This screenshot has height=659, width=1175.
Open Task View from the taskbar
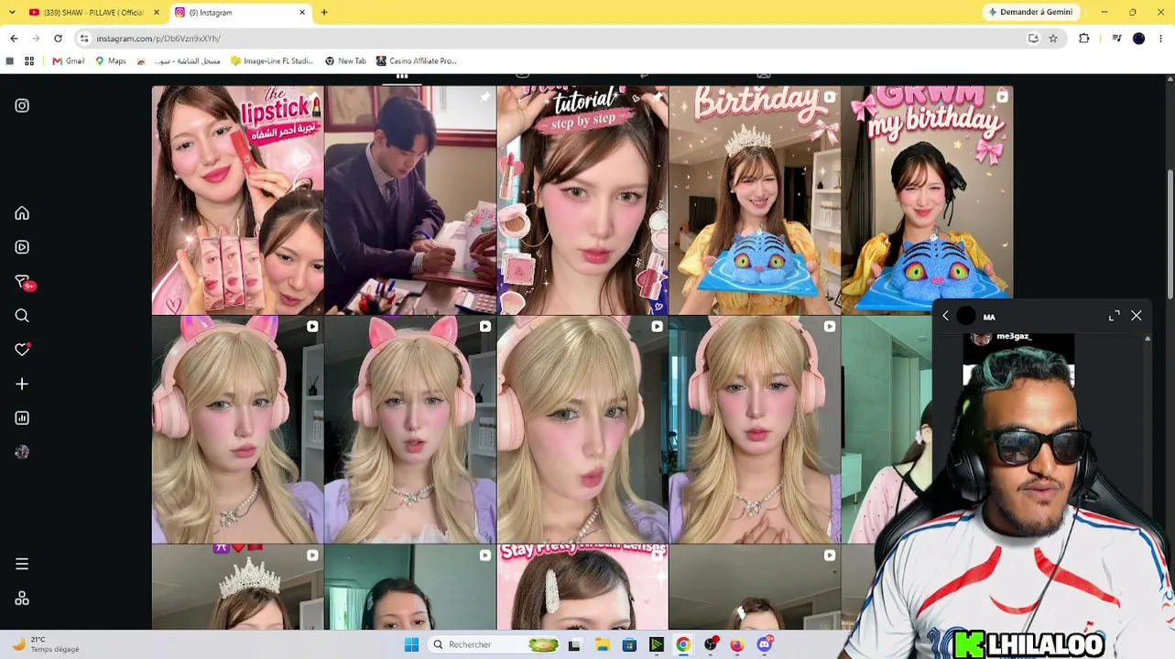coord(574,644)
